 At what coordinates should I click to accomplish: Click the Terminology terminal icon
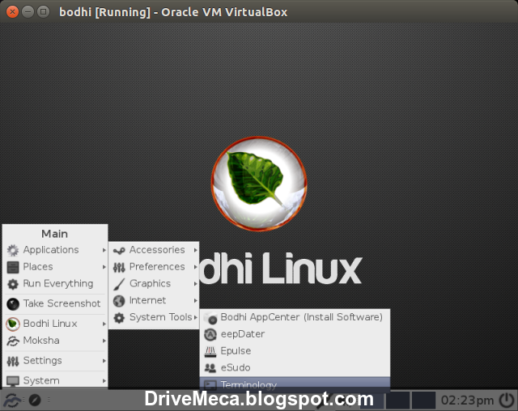tap(210, 384)
